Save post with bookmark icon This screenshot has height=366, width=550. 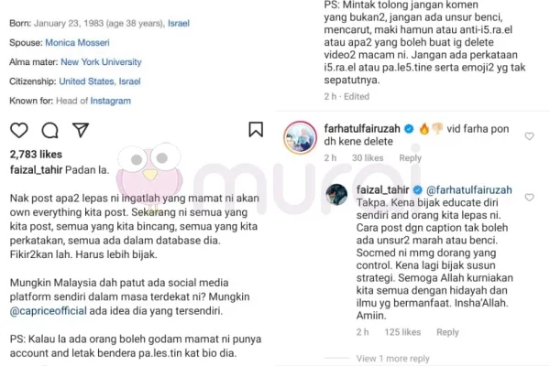(x=256, y=129)
